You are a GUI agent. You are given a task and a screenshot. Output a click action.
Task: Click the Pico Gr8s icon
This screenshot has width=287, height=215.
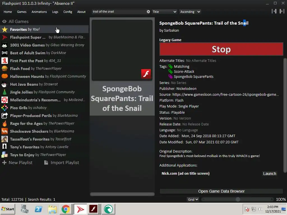click(4, 108)
